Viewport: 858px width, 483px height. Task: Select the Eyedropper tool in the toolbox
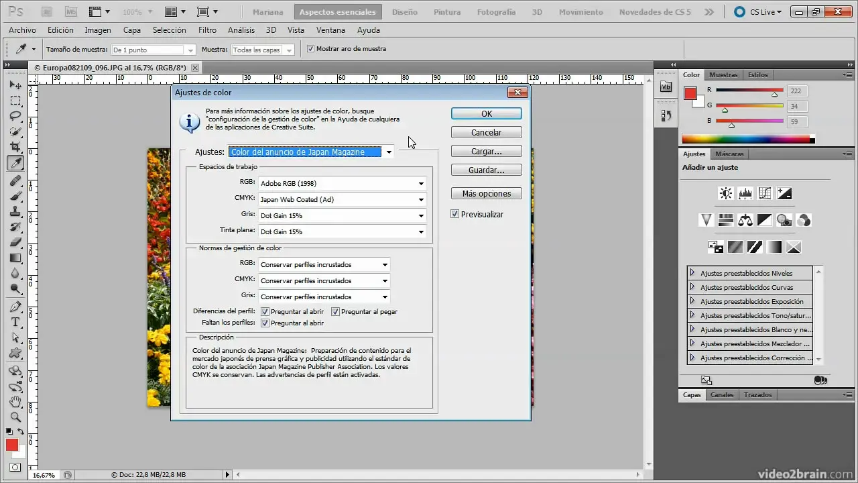click(15, 162)
